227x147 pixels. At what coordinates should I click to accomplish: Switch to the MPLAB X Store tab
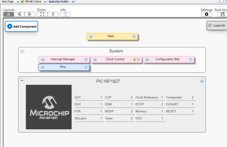click(x=33, y=1)
